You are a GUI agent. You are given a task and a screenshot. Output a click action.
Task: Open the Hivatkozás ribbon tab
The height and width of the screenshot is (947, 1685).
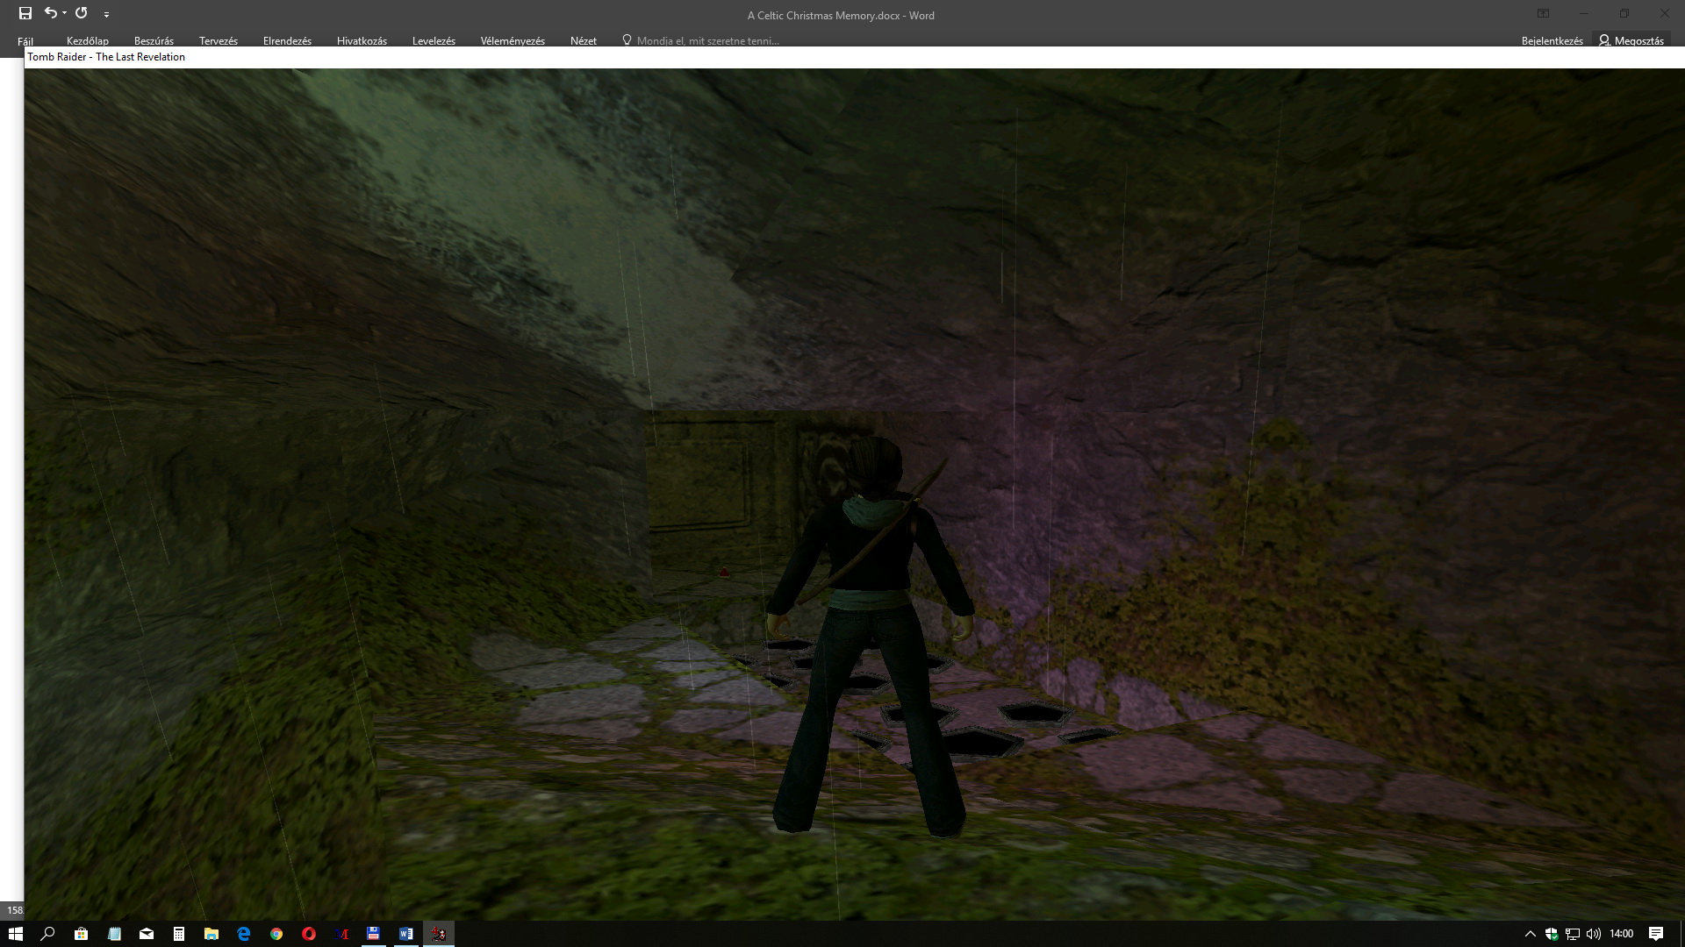pos(362,41)
